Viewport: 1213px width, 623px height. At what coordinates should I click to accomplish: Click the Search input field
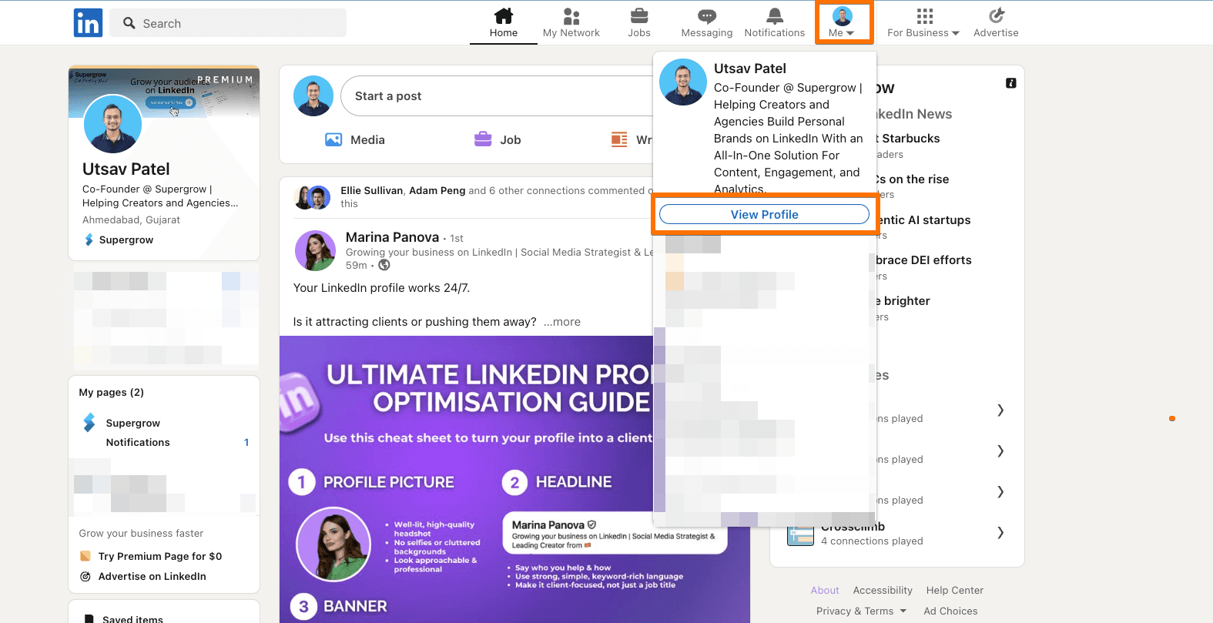click(228, 23)
